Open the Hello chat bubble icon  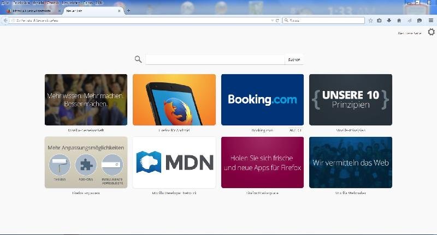419,21
